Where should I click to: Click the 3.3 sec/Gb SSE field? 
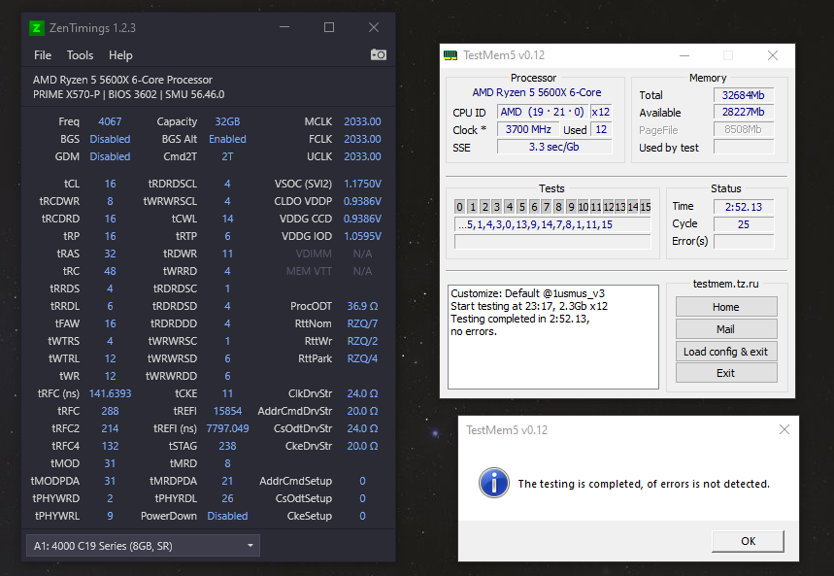[554, 147]
